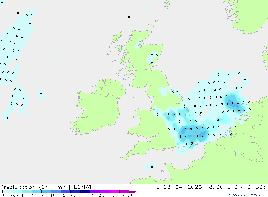Select the 20–25 mm legend swatch
The height and width of the screenshot is (197, 268).
click(x=76, y=192)
